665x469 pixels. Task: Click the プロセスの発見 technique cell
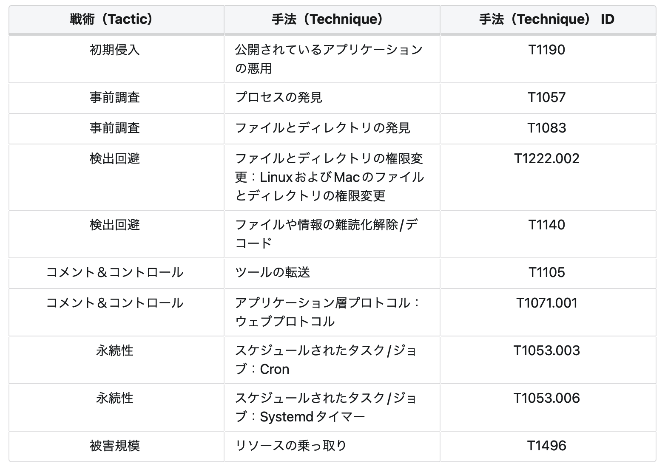pos(279,98)
